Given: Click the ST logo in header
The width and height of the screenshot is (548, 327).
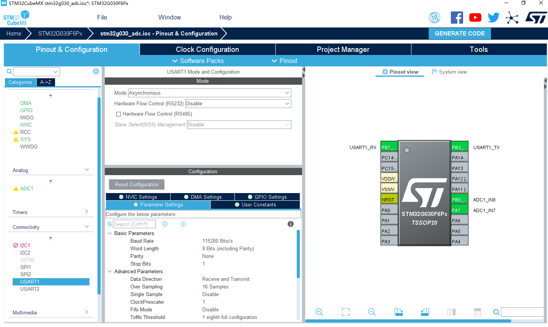Looking at the screenshot, I should tap(536, 18).
